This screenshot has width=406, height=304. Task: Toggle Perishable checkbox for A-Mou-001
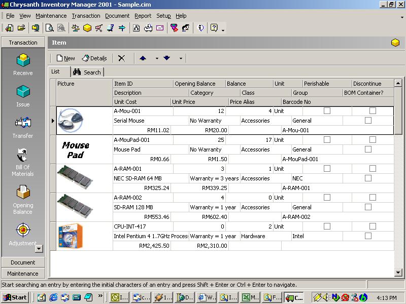point(327,110)
